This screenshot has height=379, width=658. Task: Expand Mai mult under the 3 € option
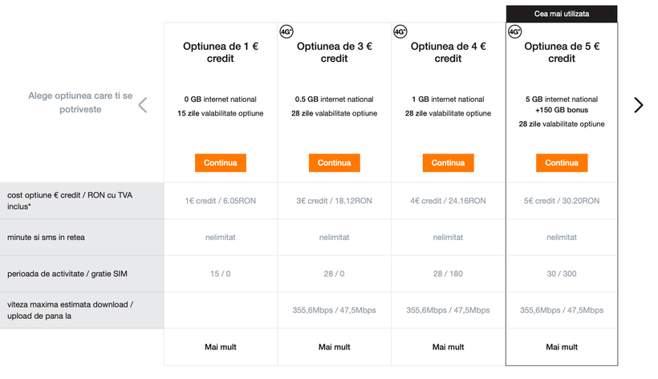tap(335, 347)
